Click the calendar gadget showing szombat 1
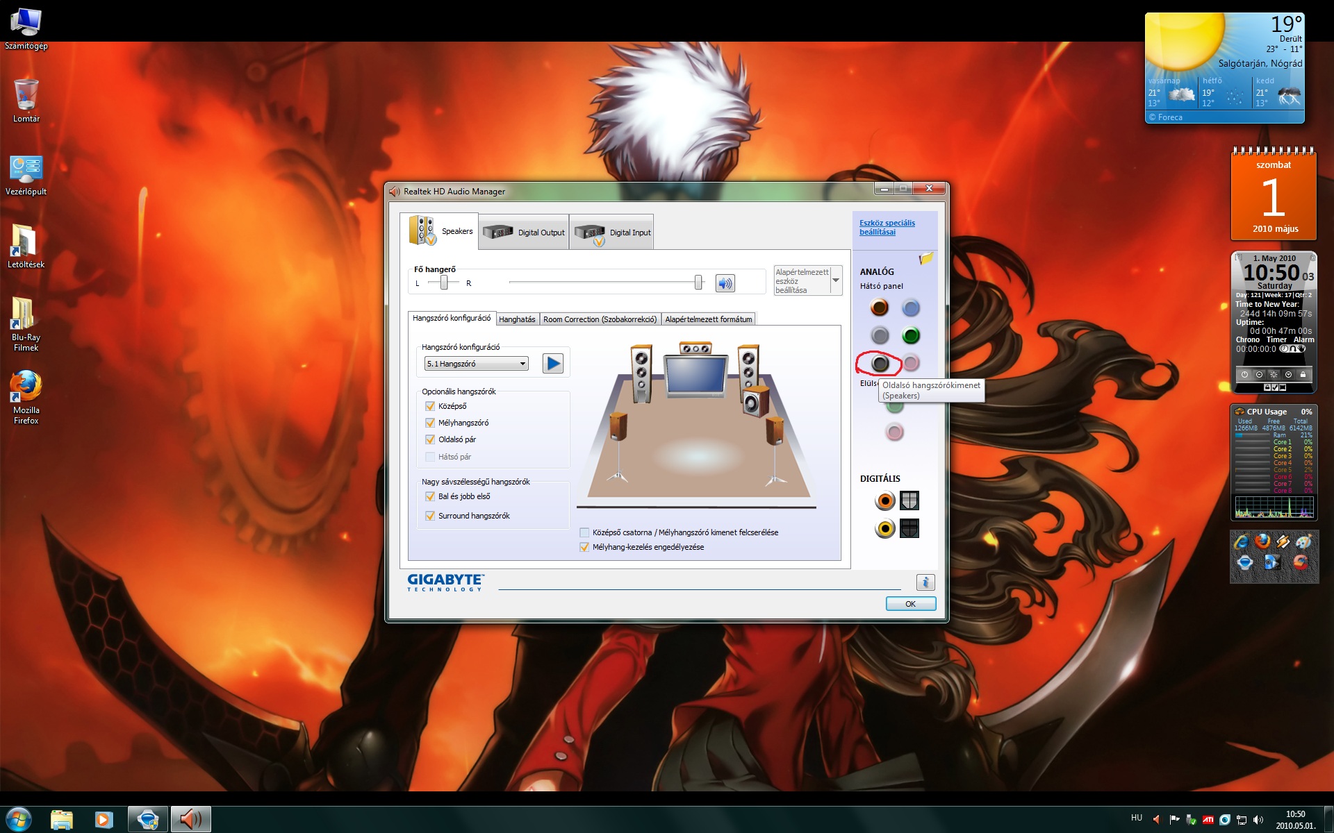 tap(1274, 194)
